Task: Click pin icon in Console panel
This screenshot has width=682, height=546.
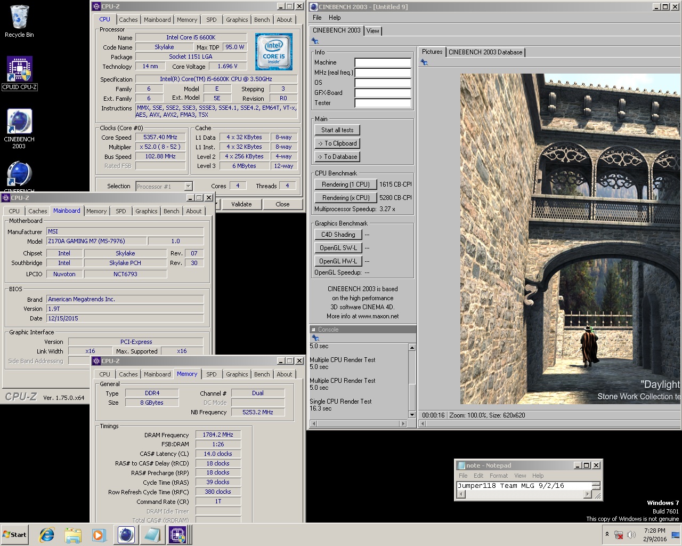Action: (315, 338)
